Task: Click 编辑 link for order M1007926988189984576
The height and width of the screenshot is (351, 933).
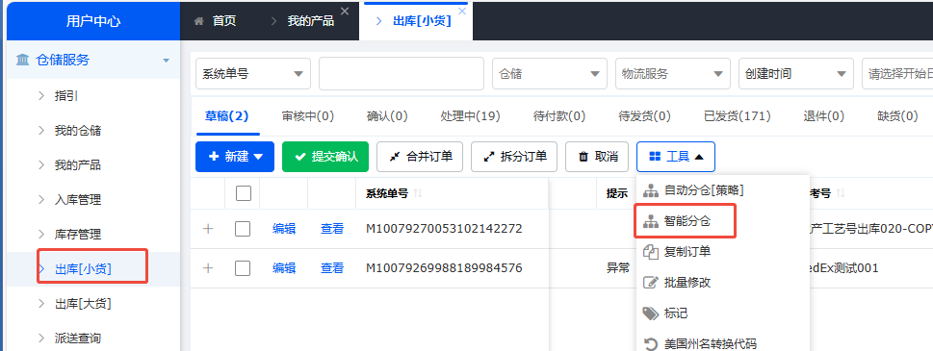Action: 284,268
